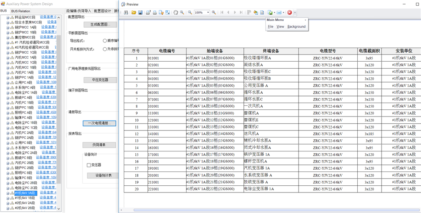Expand the 转运站MCC段 tree node
The image size is (421, 213).
pyautogui.click(x=8, y=17)
